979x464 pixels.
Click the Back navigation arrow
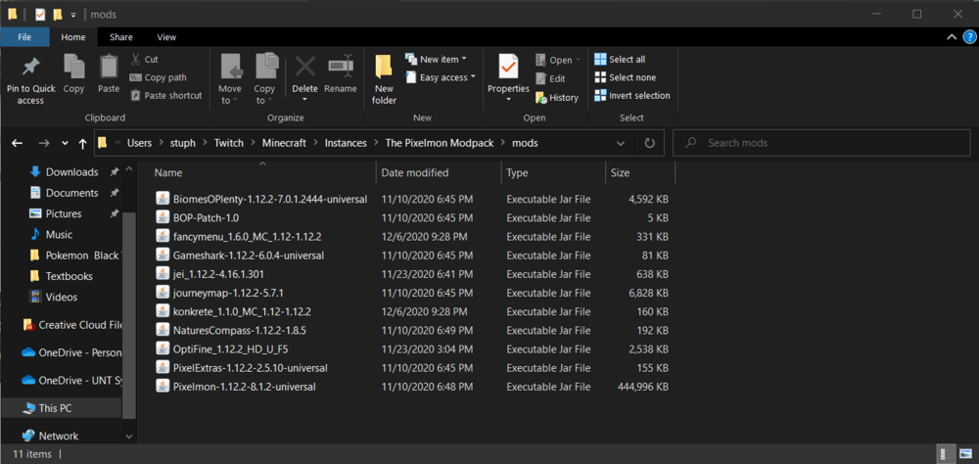point(18,143)
